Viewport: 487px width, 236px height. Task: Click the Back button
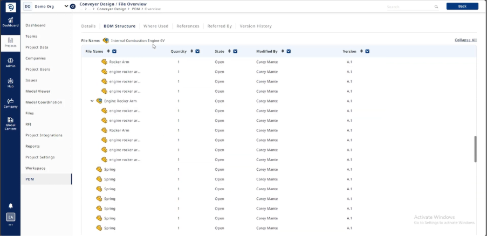click(x=462, y=6)
